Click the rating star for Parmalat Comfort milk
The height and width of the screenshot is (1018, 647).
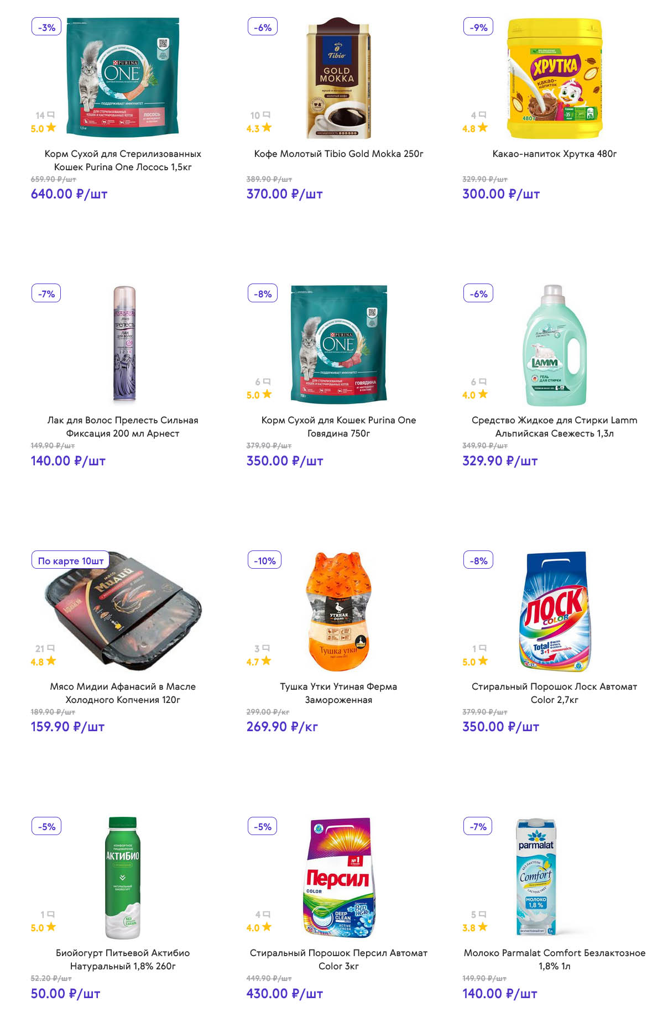click(483, 927)
